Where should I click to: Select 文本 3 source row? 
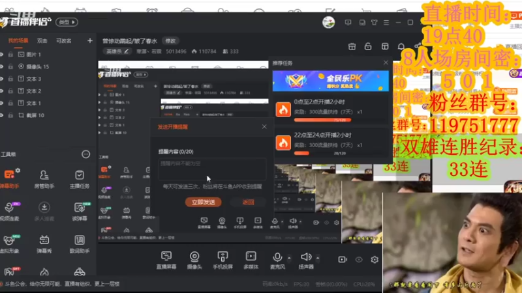(x=48, y=79)
